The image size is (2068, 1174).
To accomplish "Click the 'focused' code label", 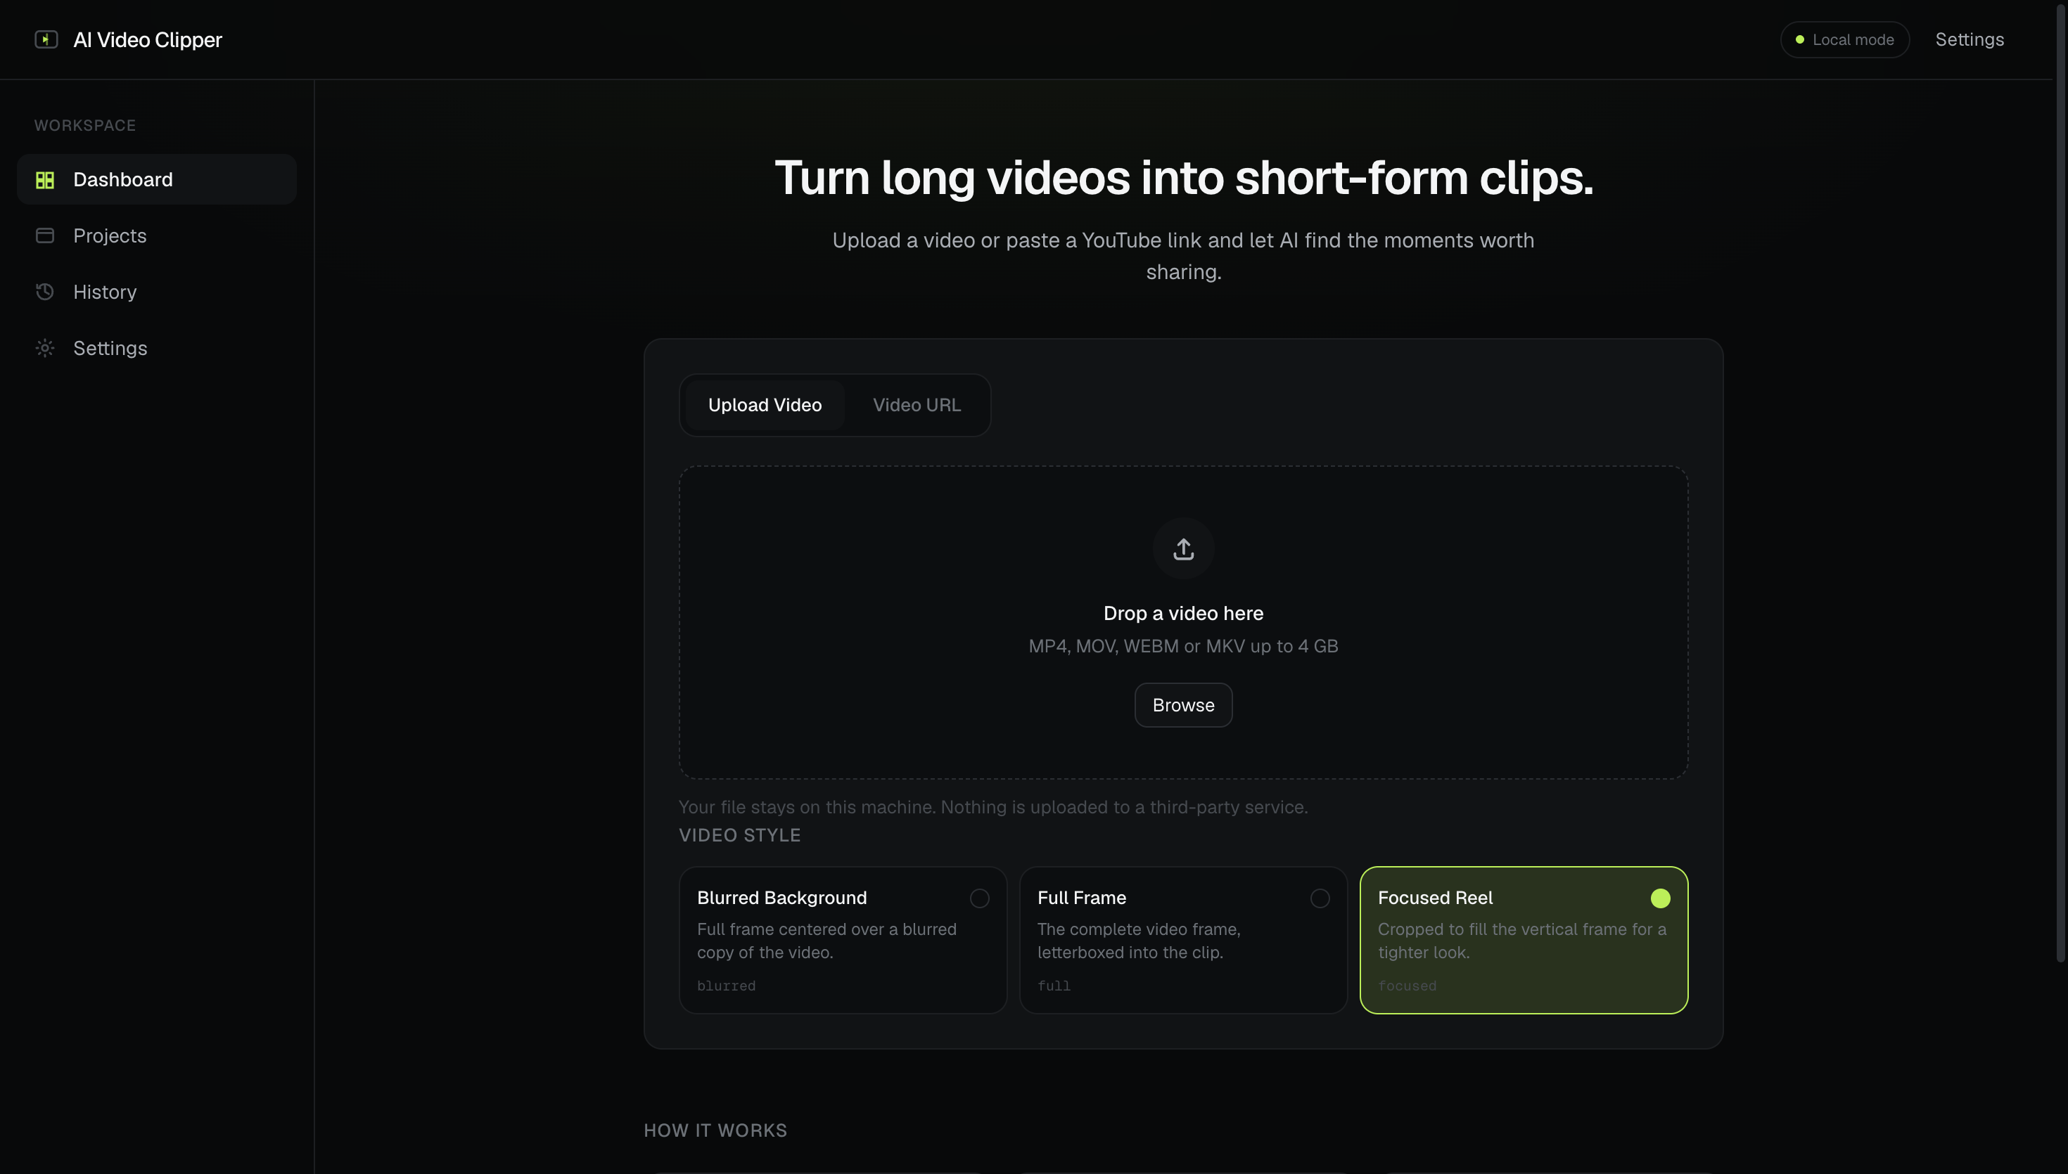I will point(1407,986).
